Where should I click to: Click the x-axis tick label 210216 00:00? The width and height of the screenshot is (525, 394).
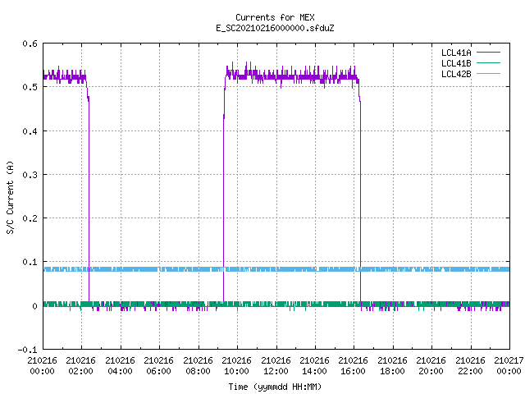click(42, 366)
